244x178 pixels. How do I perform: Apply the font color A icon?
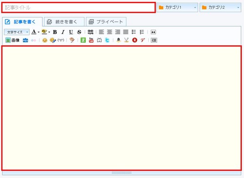[34, 32]
